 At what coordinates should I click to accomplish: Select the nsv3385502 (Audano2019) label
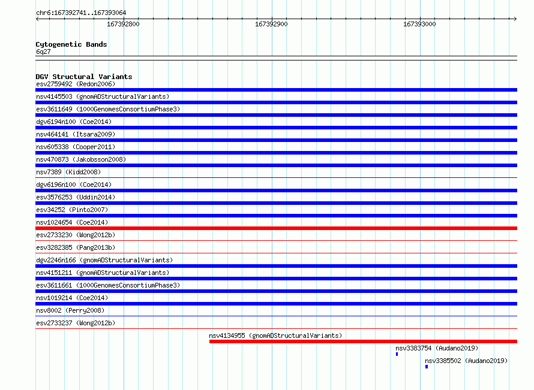click(466, 361)
